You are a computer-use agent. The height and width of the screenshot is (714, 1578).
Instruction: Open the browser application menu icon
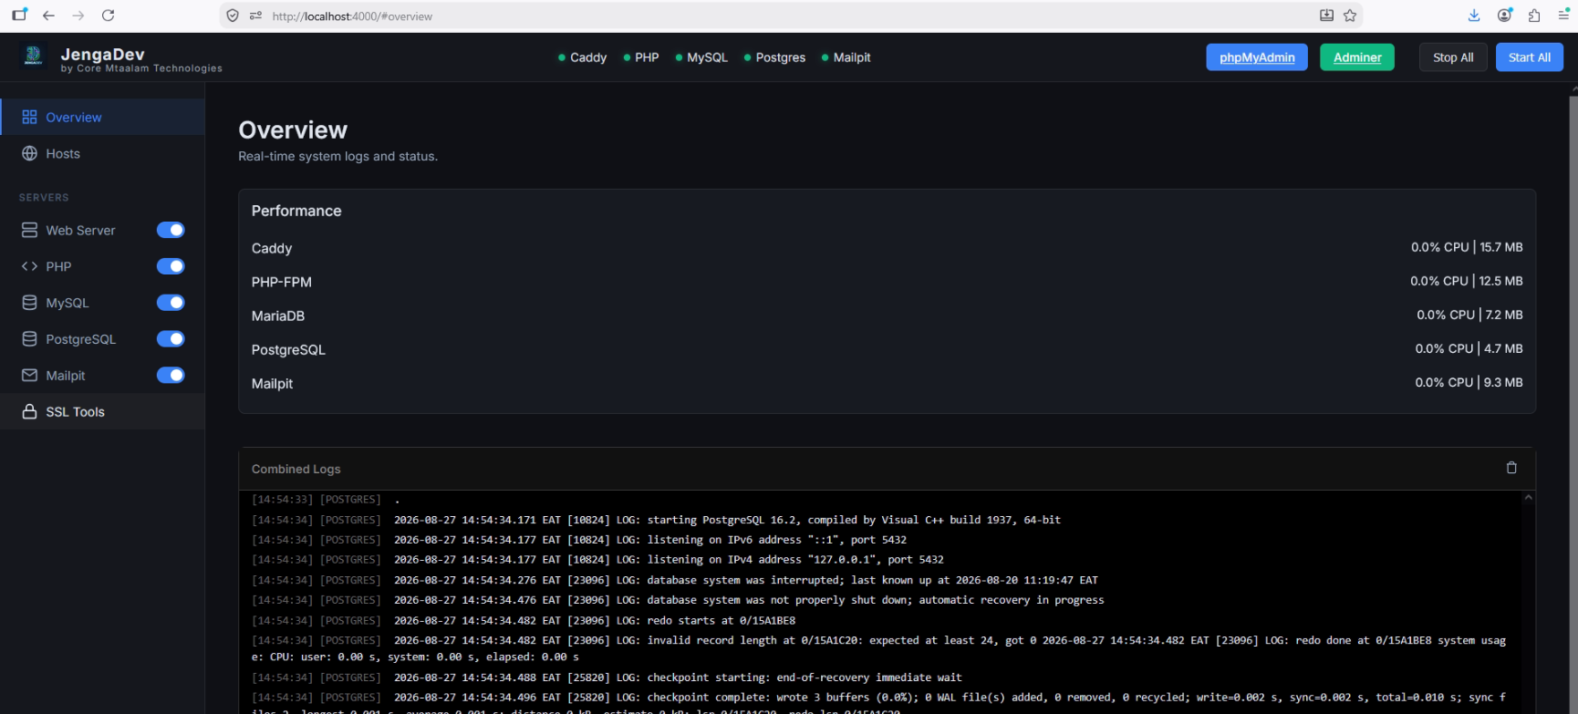point(1563,16)
